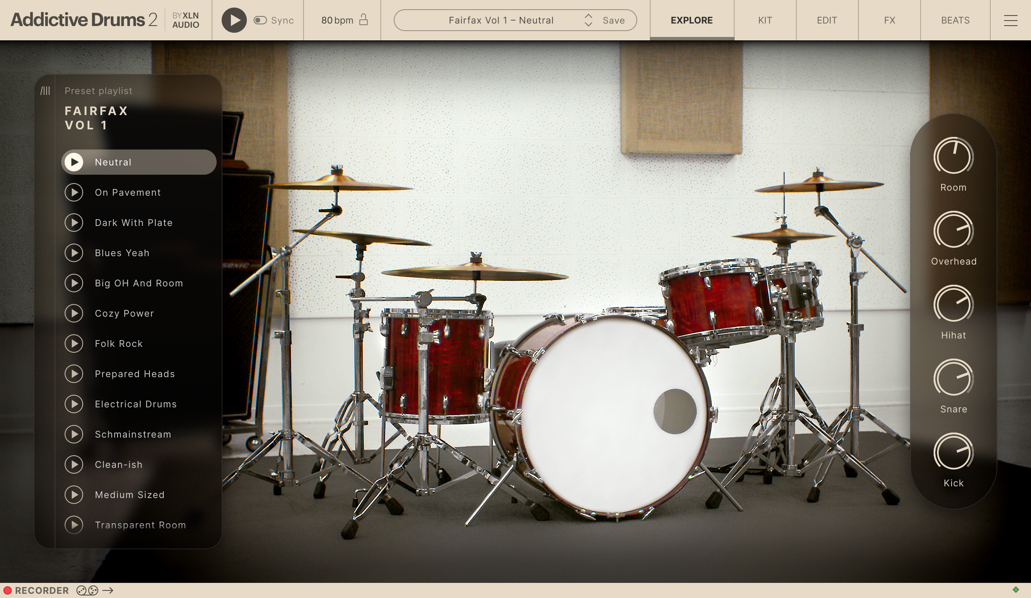Play the Electrical Drums preset preview

tap(74, 404)
